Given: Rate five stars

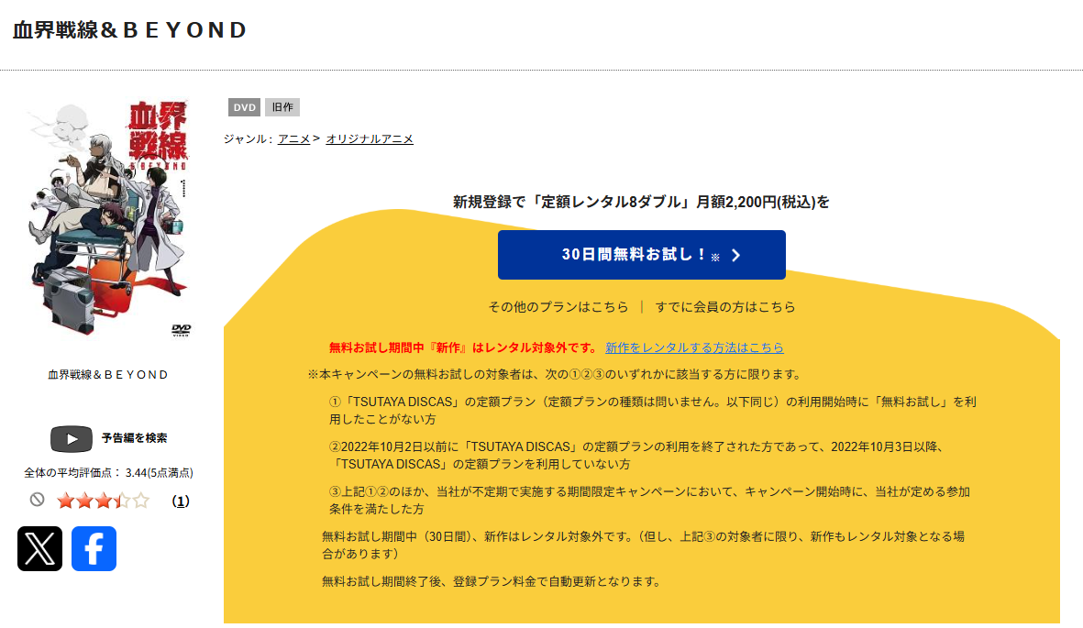Looking at the screenshot, I should 141,501.
